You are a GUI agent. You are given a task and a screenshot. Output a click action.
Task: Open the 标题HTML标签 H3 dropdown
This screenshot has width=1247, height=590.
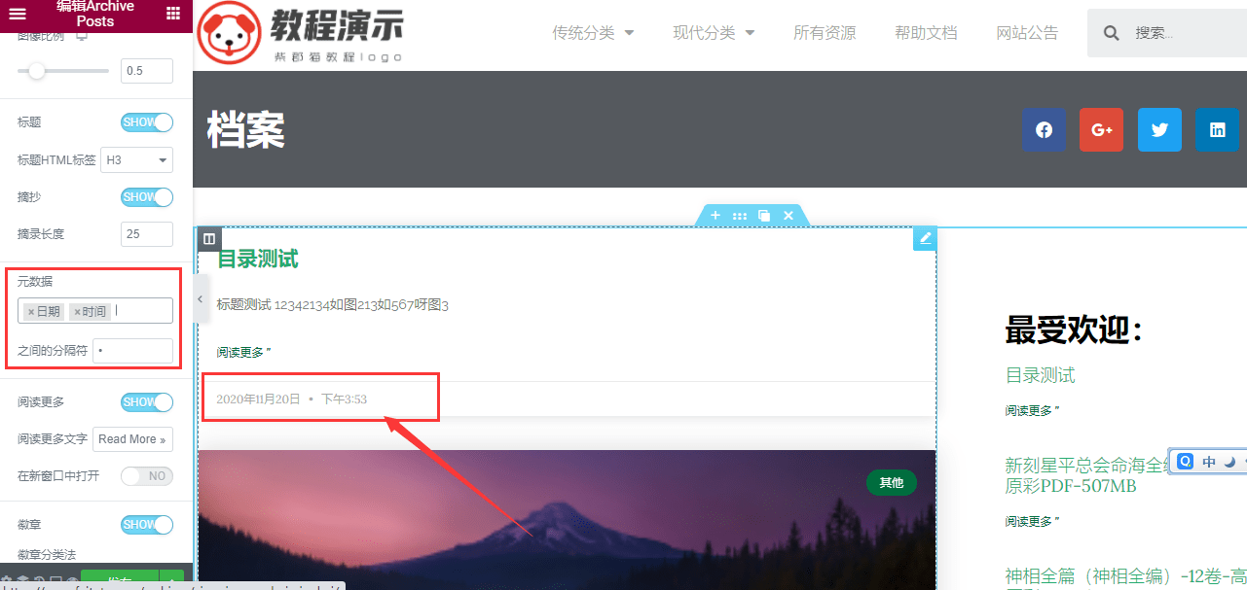(136, 159)
